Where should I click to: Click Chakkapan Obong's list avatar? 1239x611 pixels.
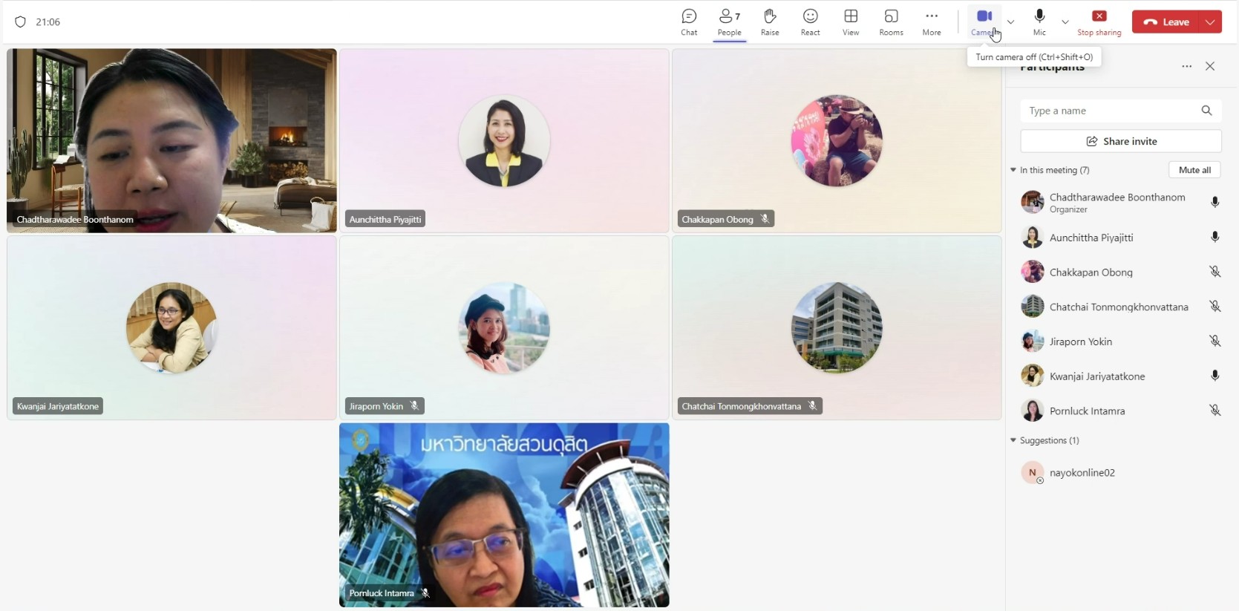click(1032, 272)
